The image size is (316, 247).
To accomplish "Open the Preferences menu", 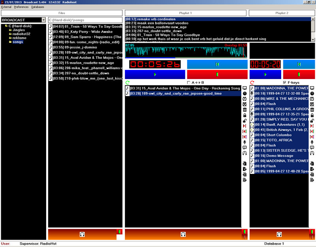I will pos(21,7).
